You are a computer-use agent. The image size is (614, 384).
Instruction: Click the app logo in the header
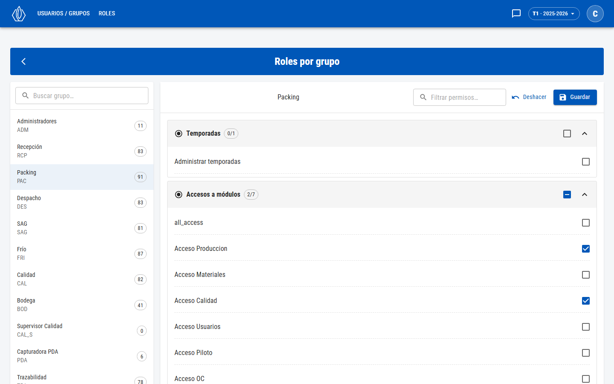point(19,14)
